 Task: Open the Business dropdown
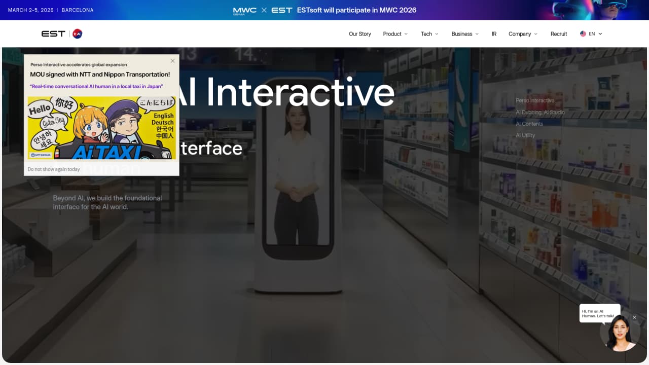pyautogui.click(x=465, y=34)
